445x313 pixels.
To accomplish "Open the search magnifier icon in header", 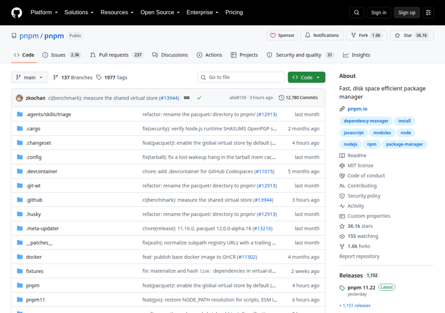I will tap(356, 13).
